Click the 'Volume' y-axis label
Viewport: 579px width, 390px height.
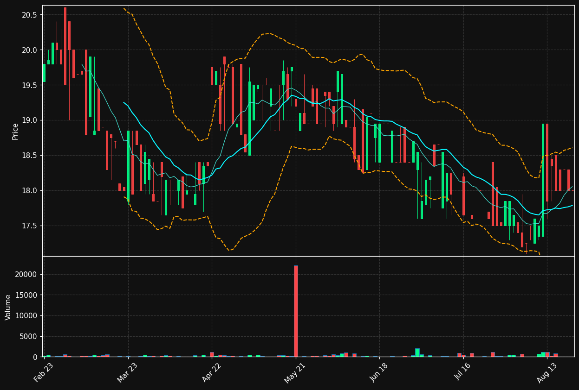tap(8, 307)
